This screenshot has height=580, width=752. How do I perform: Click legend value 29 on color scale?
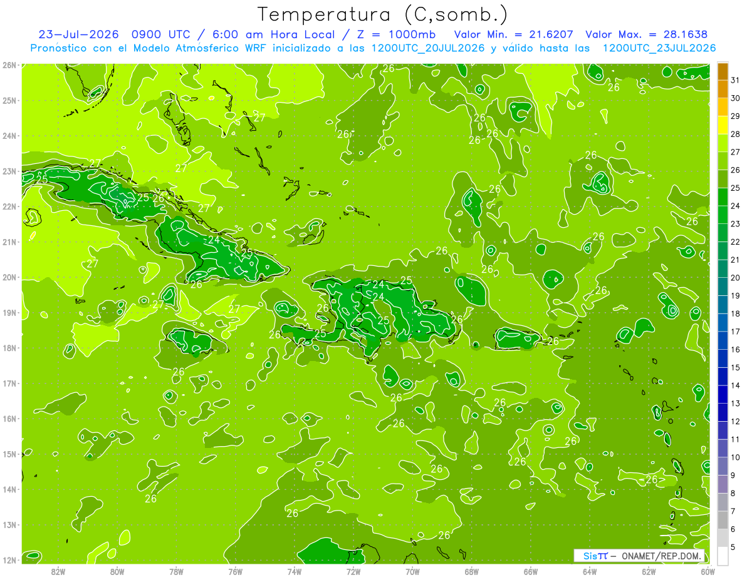pyautogui.click(x=736, y=116)
